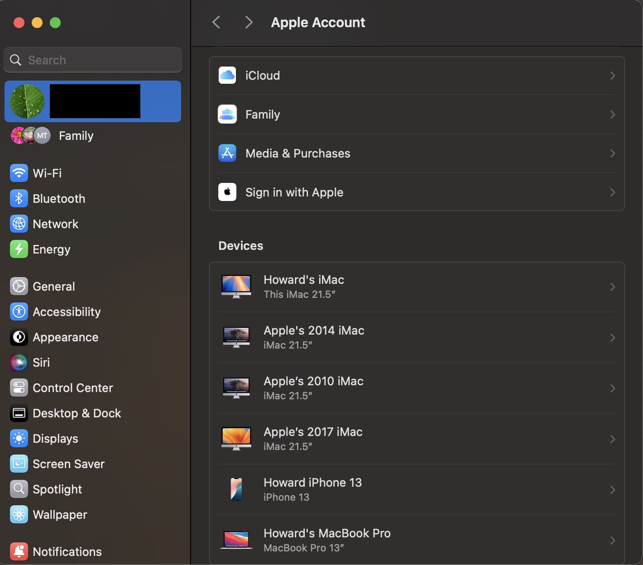Click the Howard's MacBook Pro laptop icon
Screen dimensions: 643x565
coord(236,540)
